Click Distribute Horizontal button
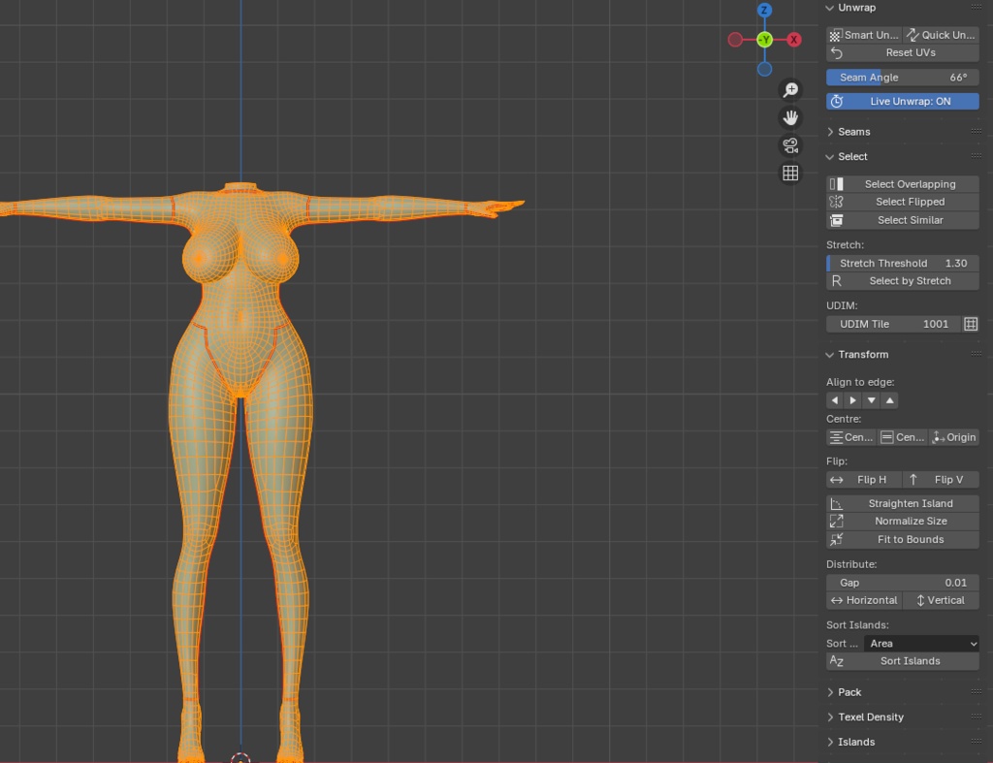This screenshot has height=763, width=993. coord(864,600)
